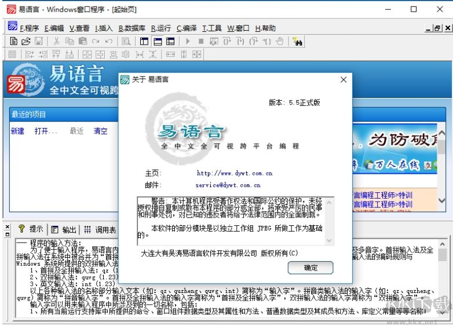Switch to the 输出 tab
Image resolution: width=453 pixels, height=326 pixels.
click(64, 229)
